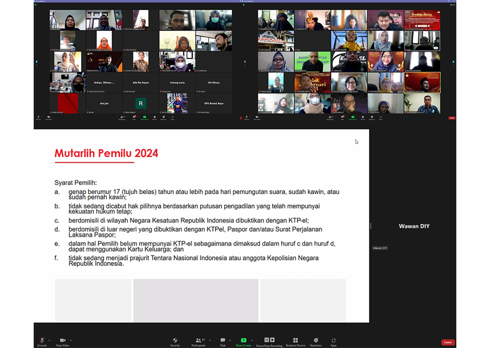490x348 pixels.
Task: Open Breakout Rooms from the bottom toolbar
Action: pyautogui.click(x=295, y=341)
